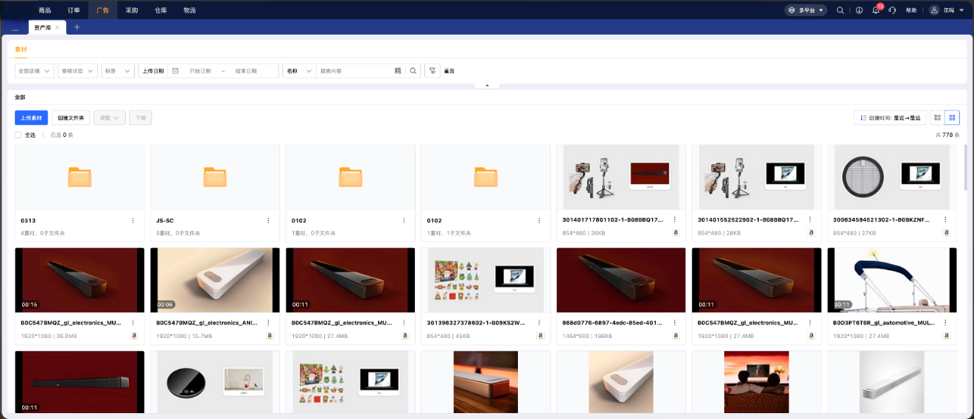
Task: Click the 创建文件夹 button
Action: click(x=71, y=118)
